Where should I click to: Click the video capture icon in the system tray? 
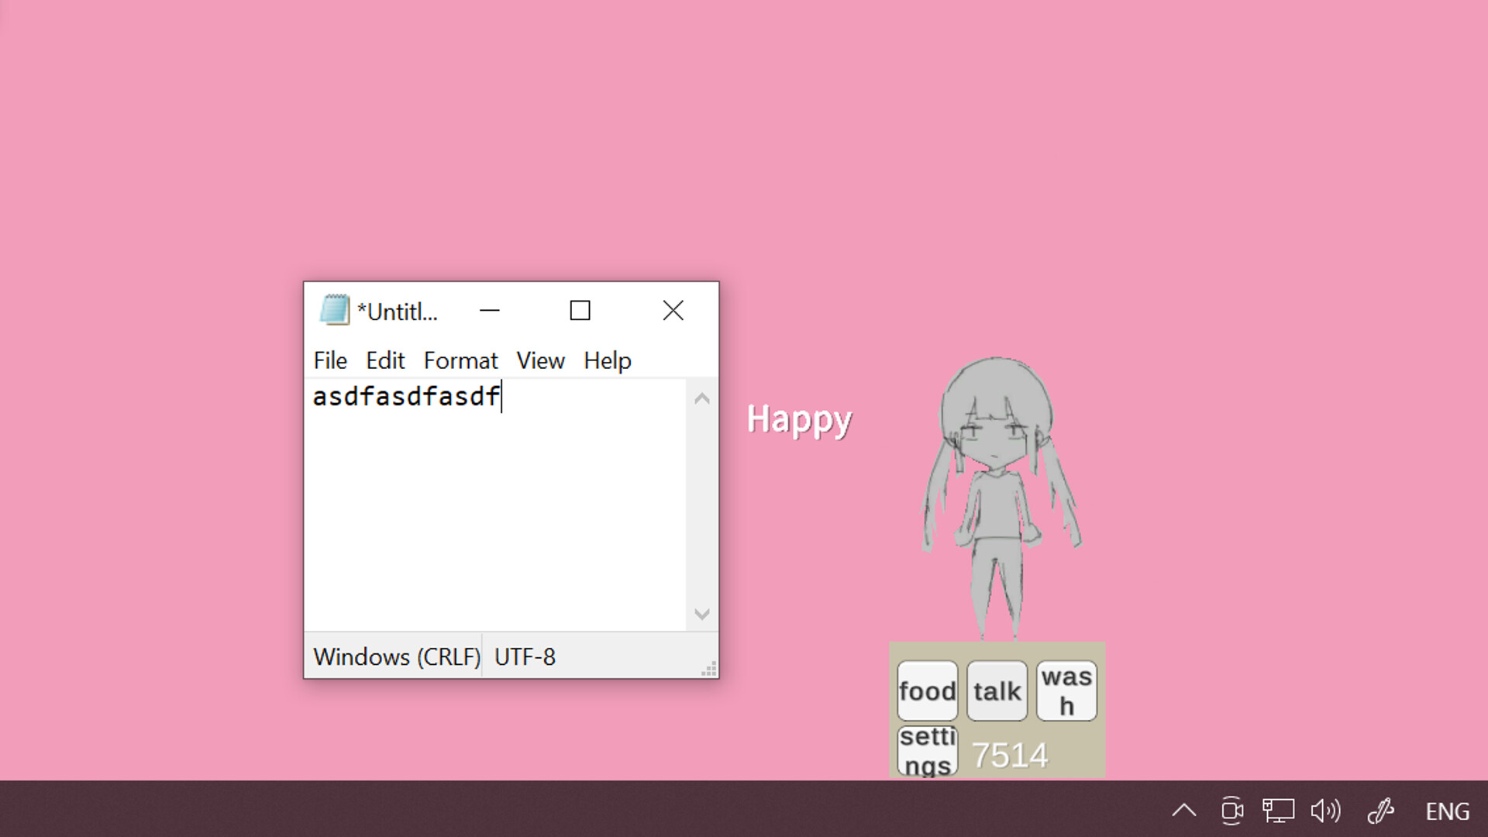1231,810
